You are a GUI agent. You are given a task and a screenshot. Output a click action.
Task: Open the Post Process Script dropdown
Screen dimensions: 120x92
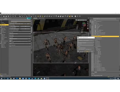pyautogui.click(x=20, y=46)
